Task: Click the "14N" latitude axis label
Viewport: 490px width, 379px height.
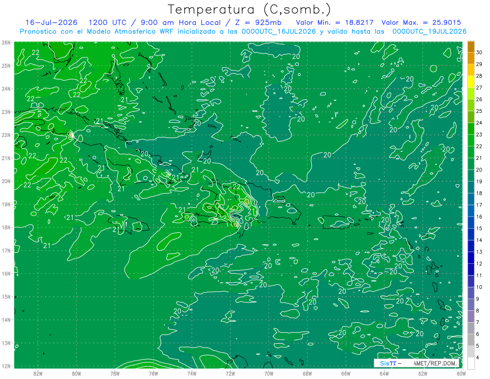Action: pos(6,320)
